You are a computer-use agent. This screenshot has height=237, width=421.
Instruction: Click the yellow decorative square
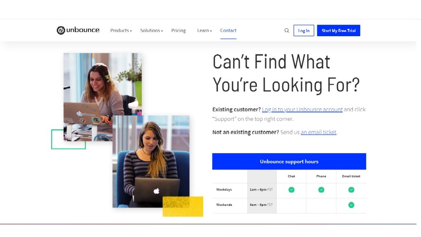coord(183,206)
